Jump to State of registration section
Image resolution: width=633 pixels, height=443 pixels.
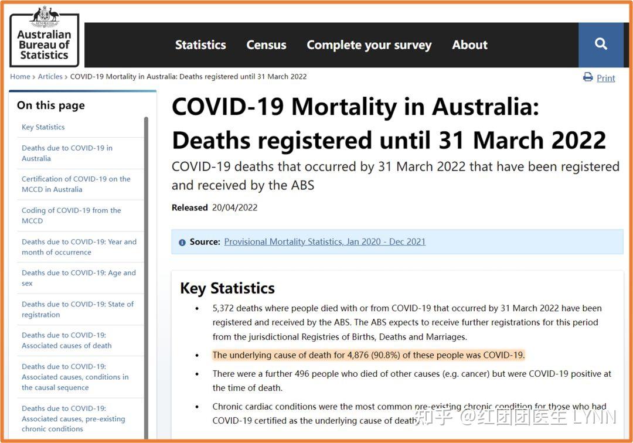tap(77, 309)
